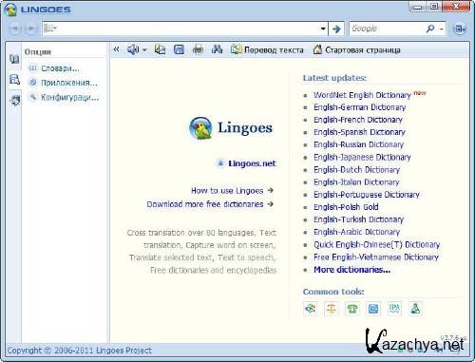The height and width of the screenshot is (362, 475).
Task: Open Quick English-Chinese(T) Dictionary link
Action: [x=377, y=244]
